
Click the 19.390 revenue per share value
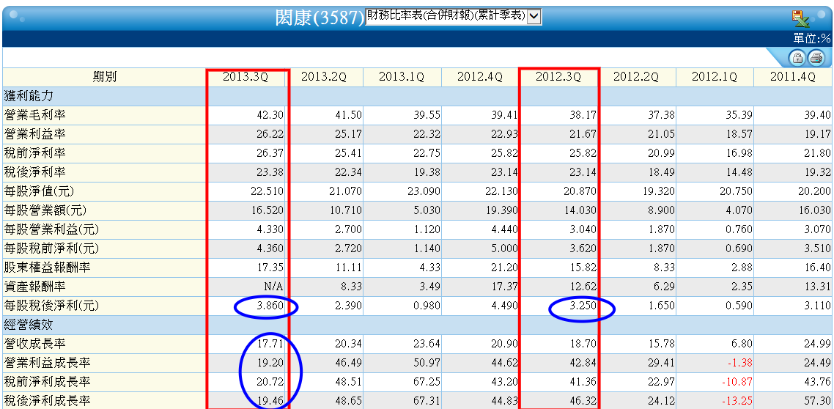pos(501,210)
